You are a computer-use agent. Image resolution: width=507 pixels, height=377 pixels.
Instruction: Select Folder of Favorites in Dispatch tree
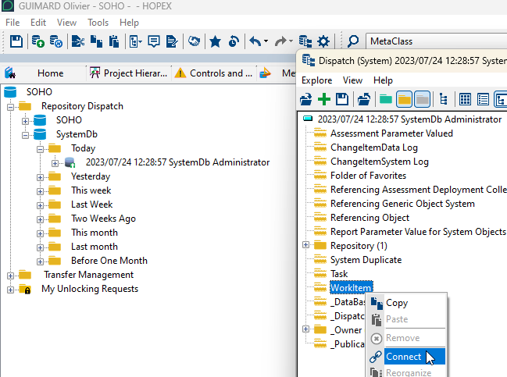click(368, 176)
